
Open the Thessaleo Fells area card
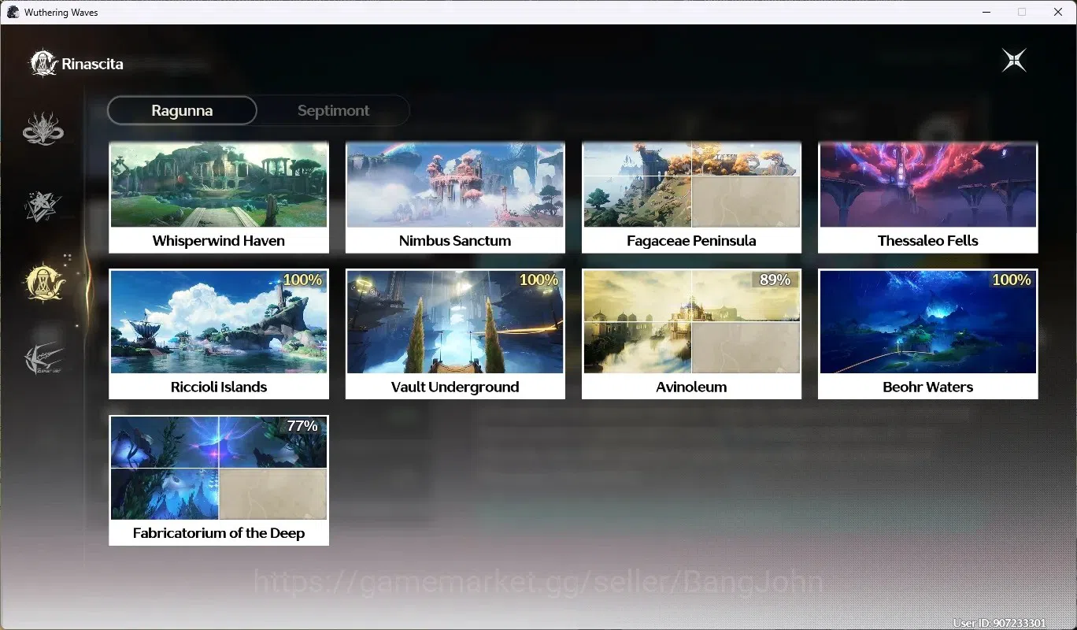[927, 198]
